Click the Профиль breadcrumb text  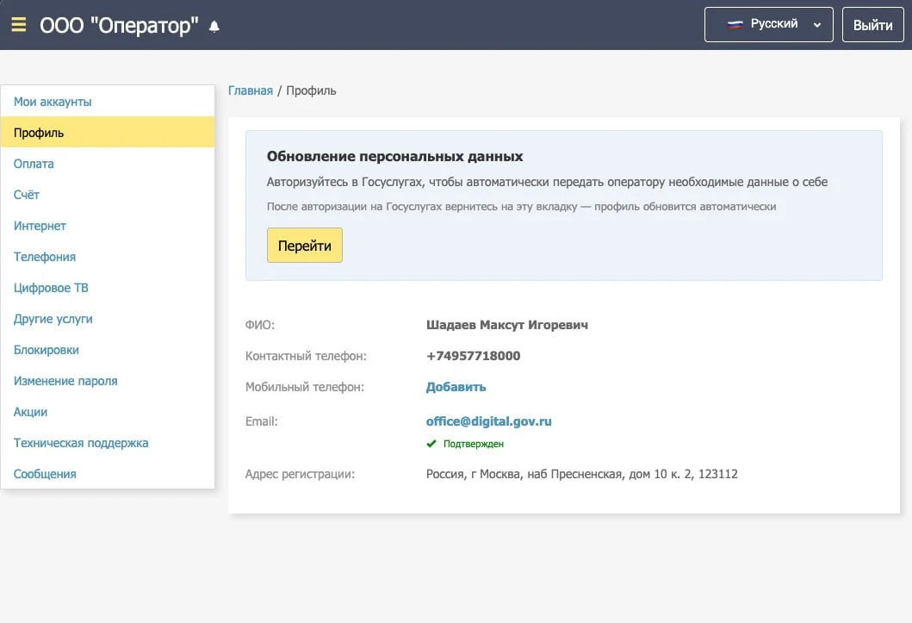311,90
